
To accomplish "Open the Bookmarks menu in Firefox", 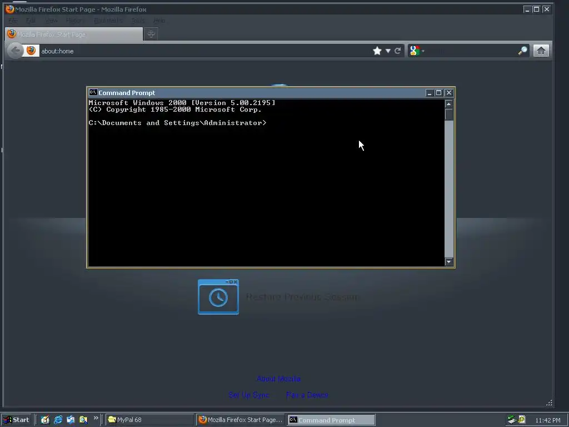I will [x=108, y=21].
